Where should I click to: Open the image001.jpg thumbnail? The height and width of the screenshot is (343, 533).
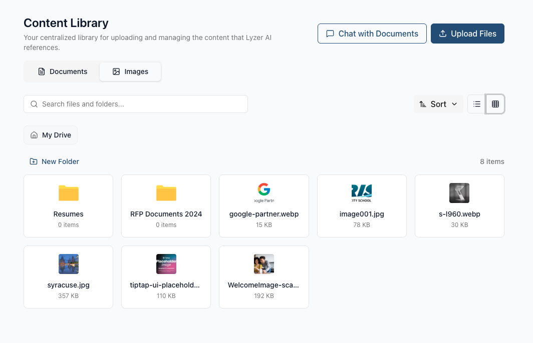tap(362, 193)
